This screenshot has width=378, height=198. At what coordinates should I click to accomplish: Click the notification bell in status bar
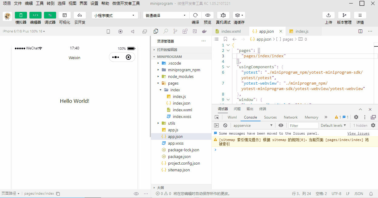(x=371, y=193)
